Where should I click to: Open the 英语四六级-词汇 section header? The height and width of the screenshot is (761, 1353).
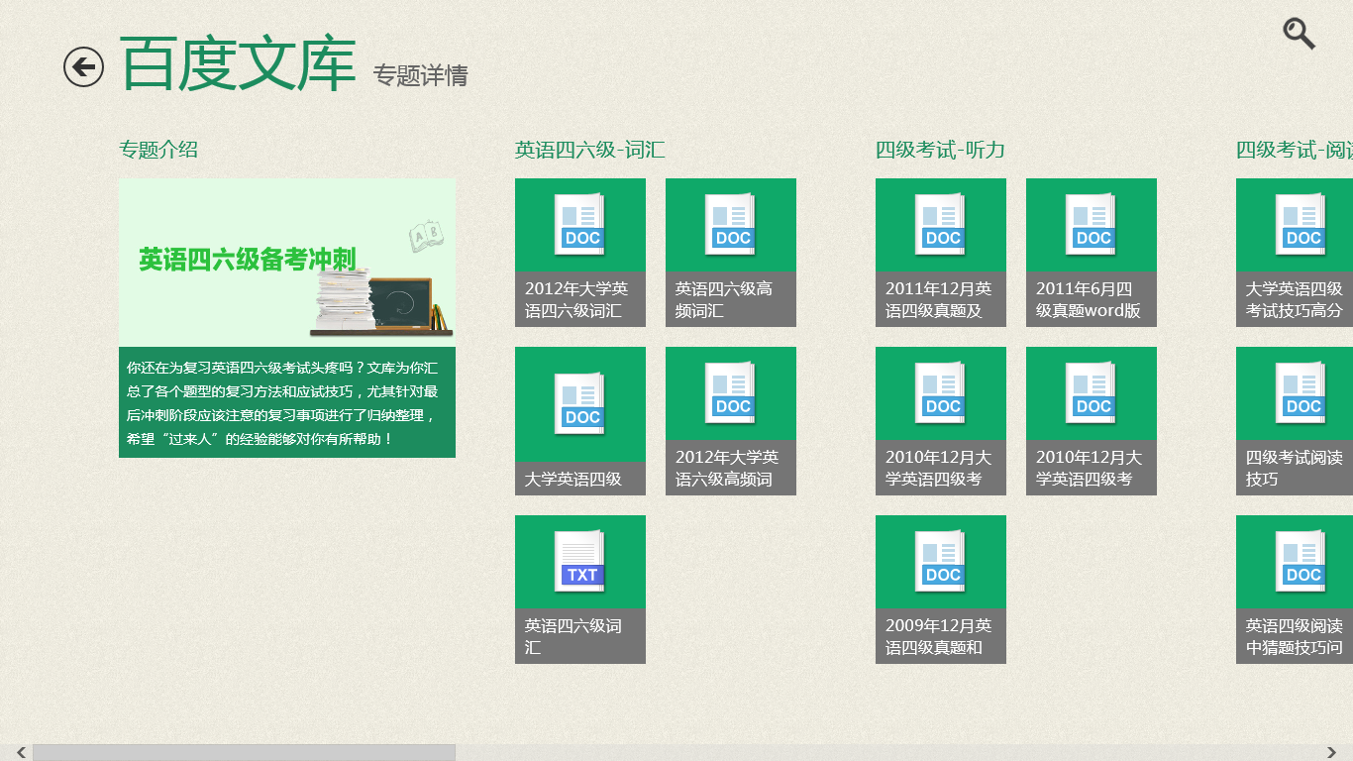[x=590, y=150]
